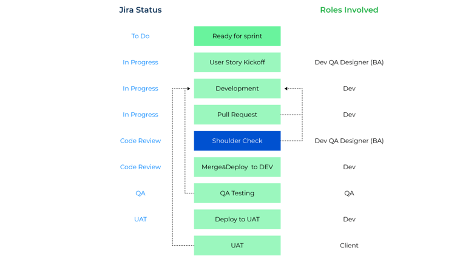The height and width of the screenshot is (259, 474).
Task: Select the To Do status label
Action: click(140, 36)
